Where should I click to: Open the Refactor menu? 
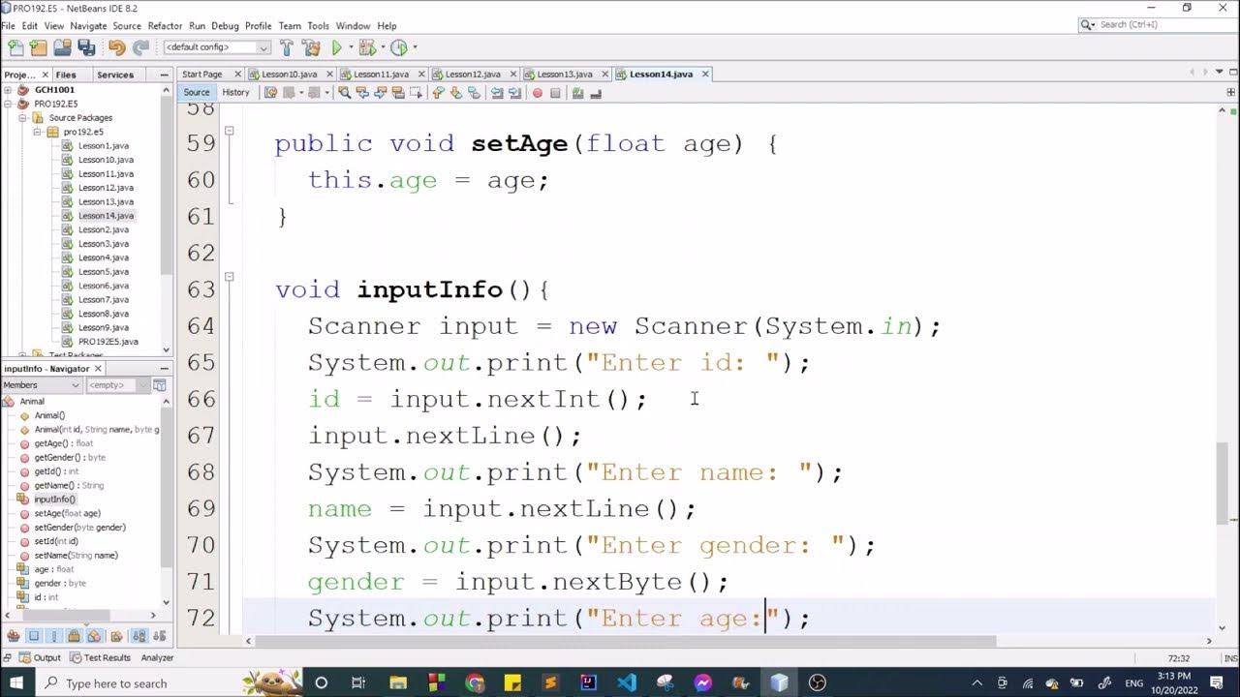165,26
